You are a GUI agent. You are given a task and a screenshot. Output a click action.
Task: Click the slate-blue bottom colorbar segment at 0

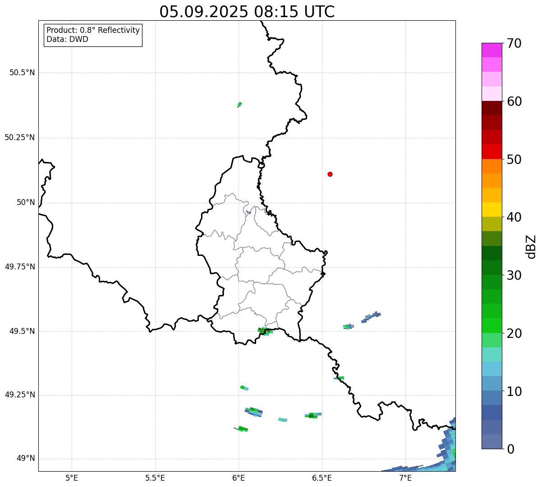tap(491, 441)
